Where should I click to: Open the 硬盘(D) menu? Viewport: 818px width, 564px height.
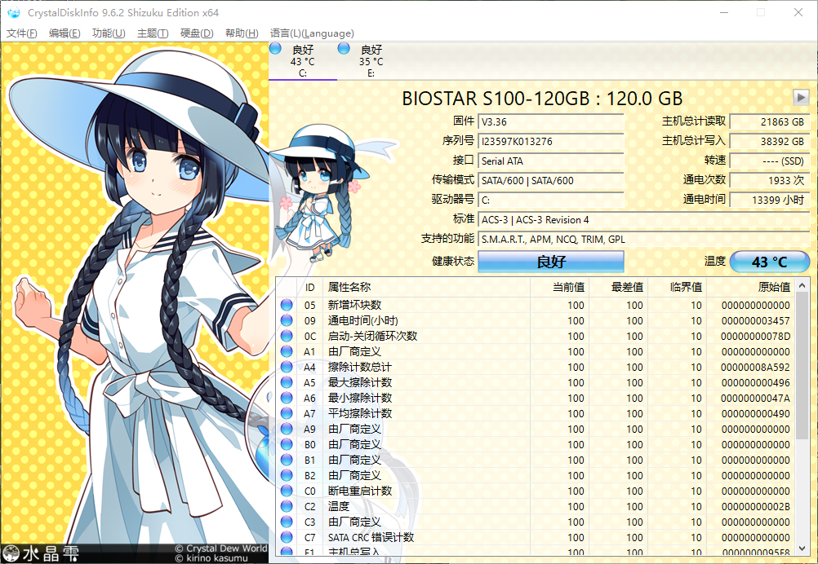(197, 33)
